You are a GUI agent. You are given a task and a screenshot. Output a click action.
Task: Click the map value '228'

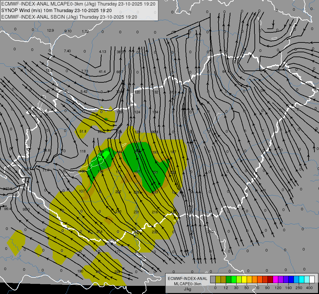tap(117, 272)
